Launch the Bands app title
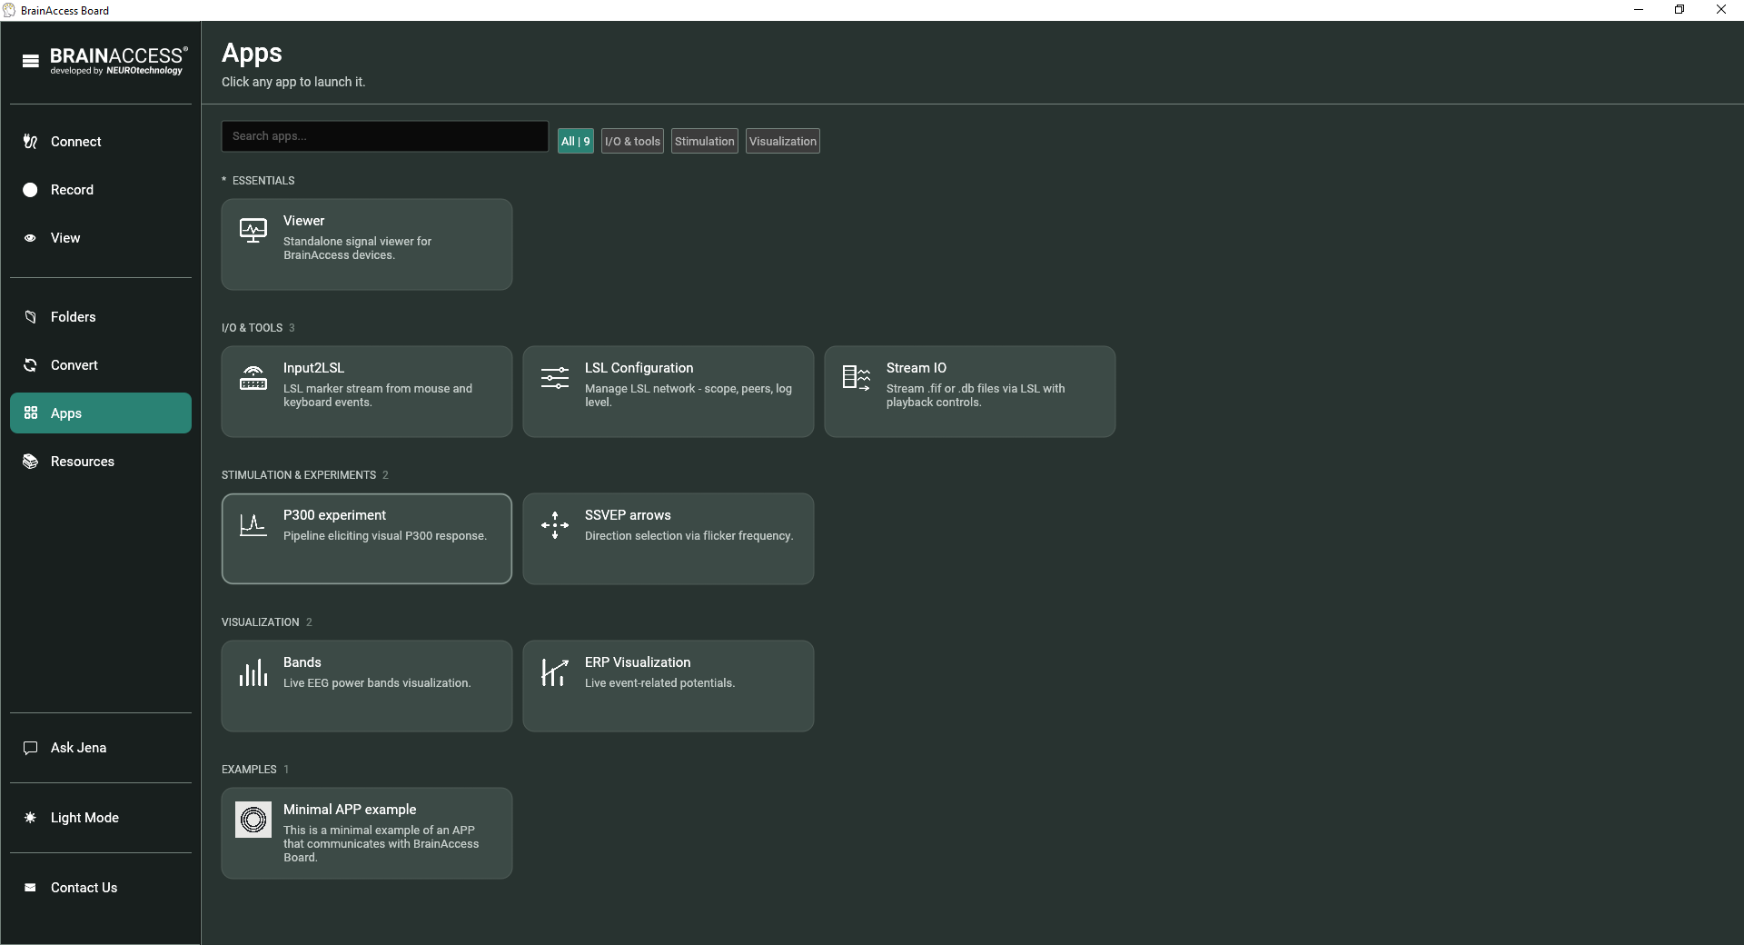 pyautogui.click(x=302, y=662)
